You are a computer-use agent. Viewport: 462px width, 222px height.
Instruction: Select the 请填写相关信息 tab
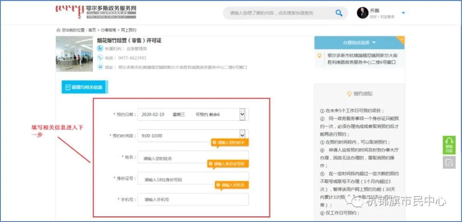tap(84, 87)
